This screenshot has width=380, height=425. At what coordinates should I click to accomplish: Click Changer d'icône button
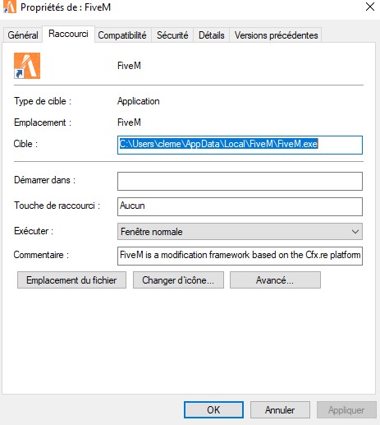(178, 280)
